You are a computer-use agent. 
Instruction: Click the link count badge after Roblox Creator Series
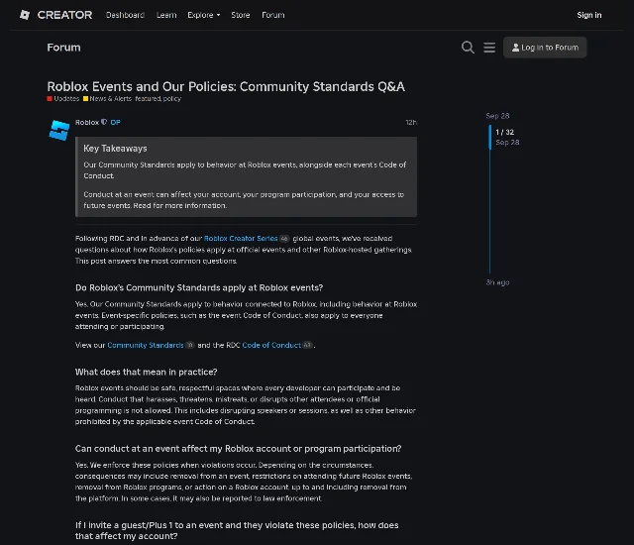pos(284,239)
